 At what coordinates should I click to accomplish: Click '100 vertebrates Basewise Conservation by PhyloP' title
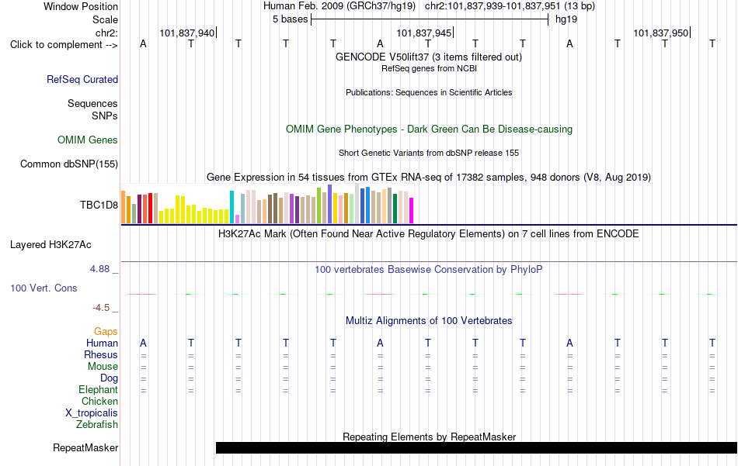click(429, 270)
